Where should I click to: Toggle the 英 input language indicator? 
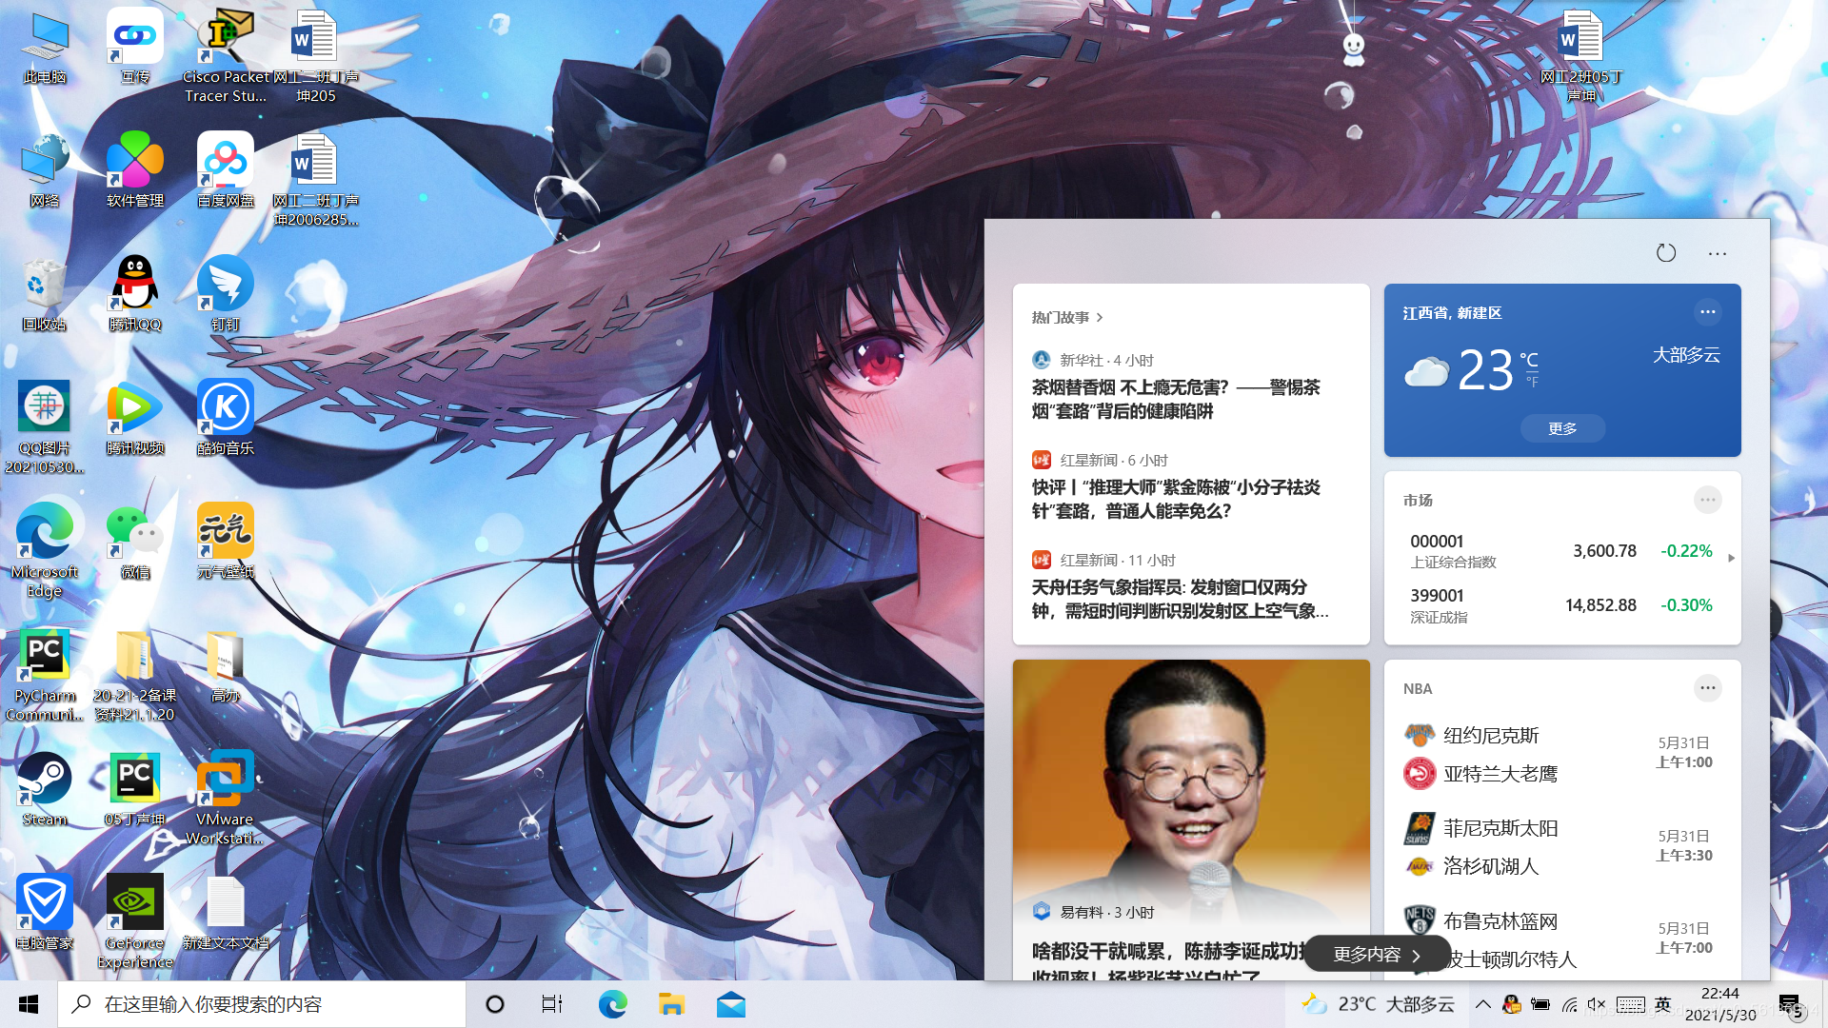[1662, 1004]
